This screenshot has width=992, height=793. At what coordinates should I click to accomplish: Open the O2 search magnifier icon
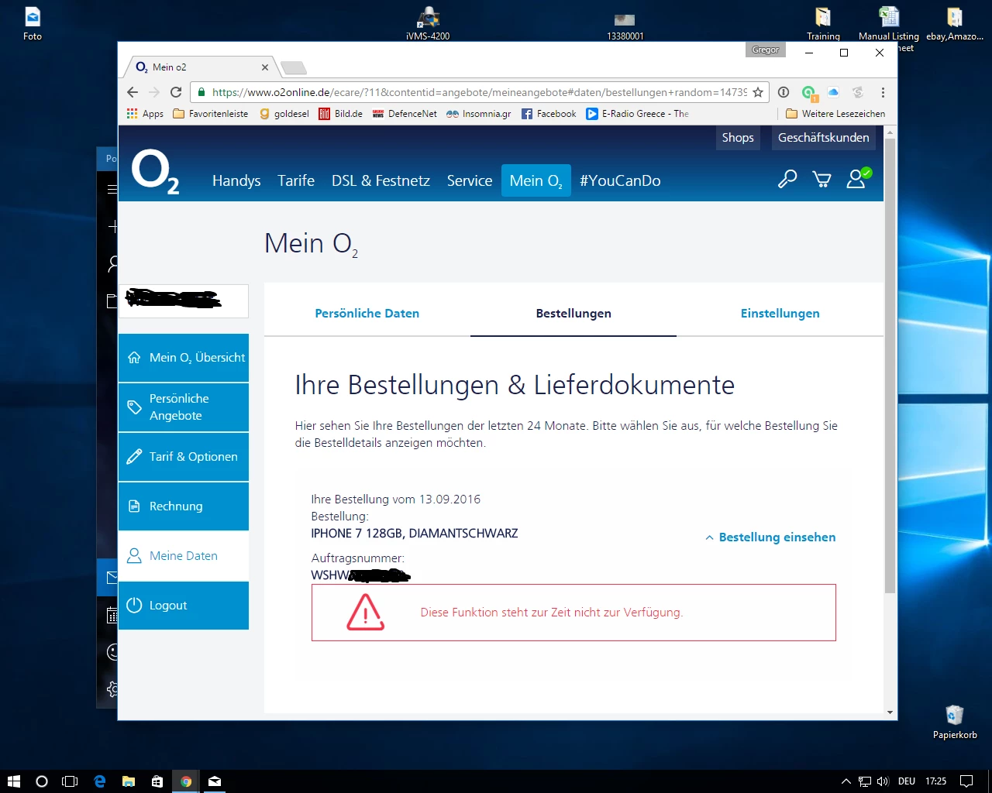[x=787, y=180]
